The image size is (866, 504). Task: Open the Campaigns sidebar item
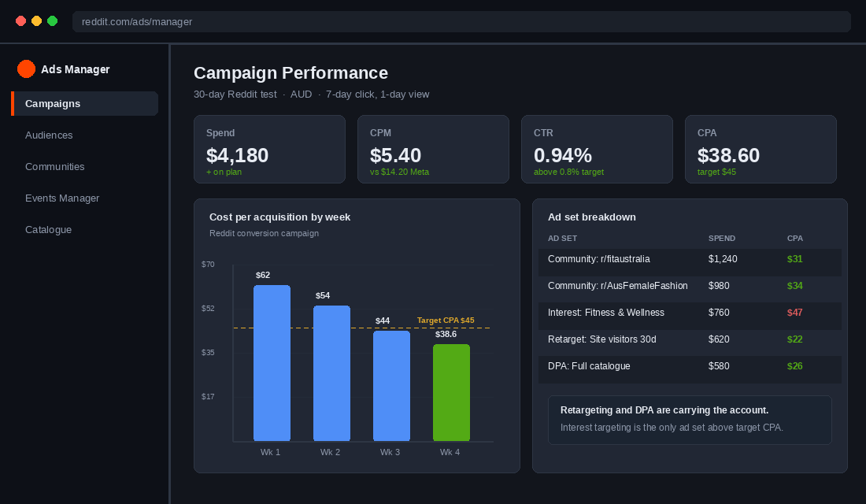(84, 104)
